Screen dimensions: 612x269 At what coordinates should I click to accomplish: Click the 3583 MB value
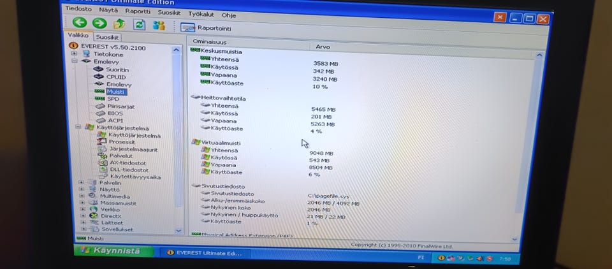[x=326, y=63]
